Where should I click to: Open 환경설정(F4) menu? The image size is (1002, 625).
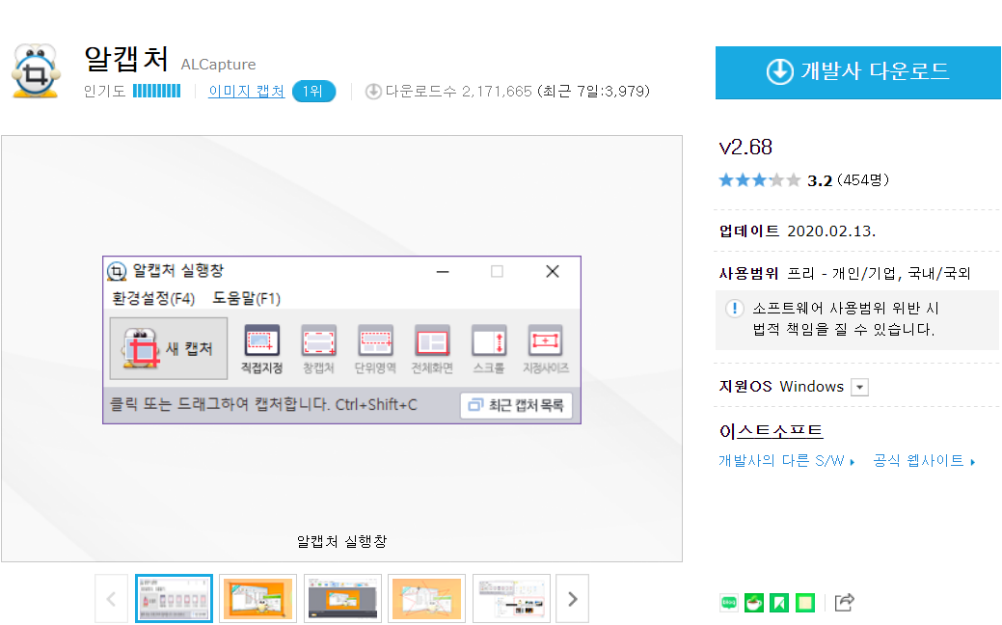point(153,298)
